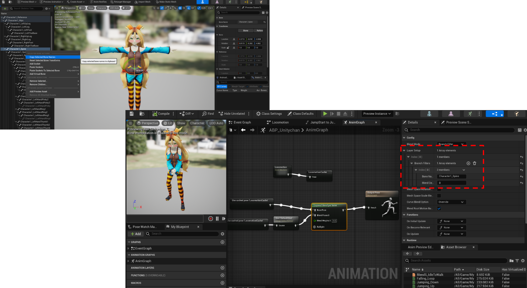Open the On Initial Update function dropdown

[x=451, y=221]
